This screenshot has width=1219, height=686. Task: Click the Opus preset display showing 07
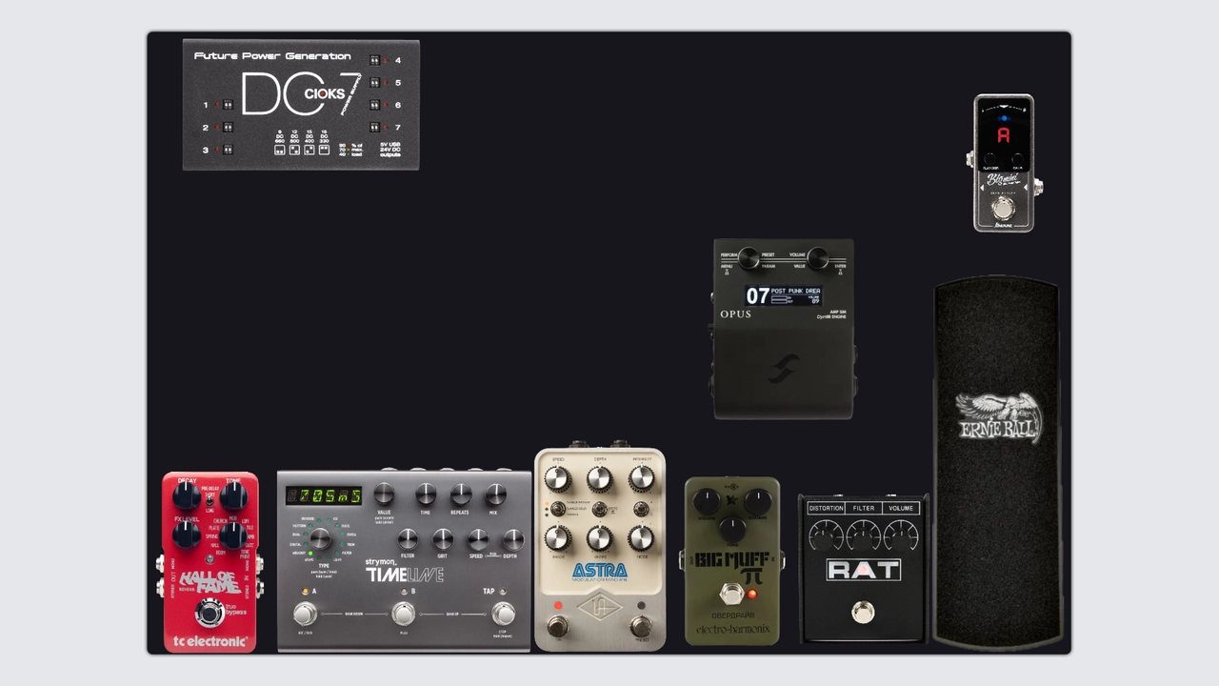point(783,295)
